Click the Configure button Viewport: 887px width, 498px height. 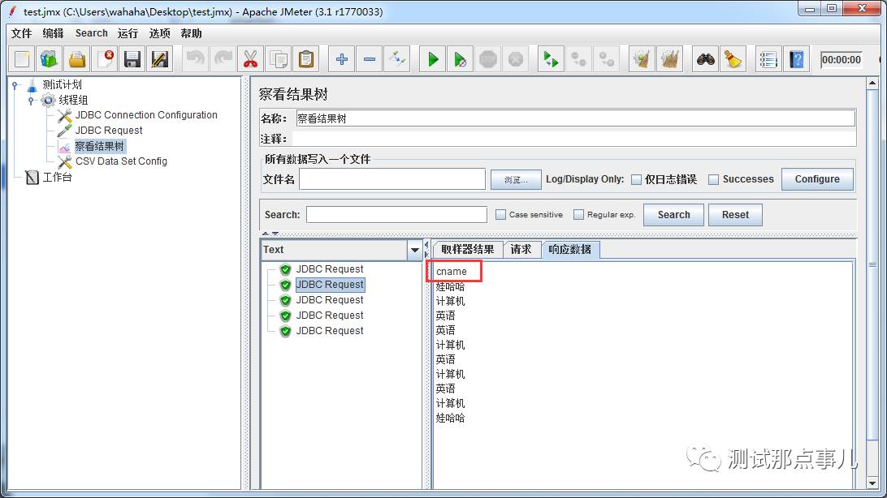[x=817, y=179]
